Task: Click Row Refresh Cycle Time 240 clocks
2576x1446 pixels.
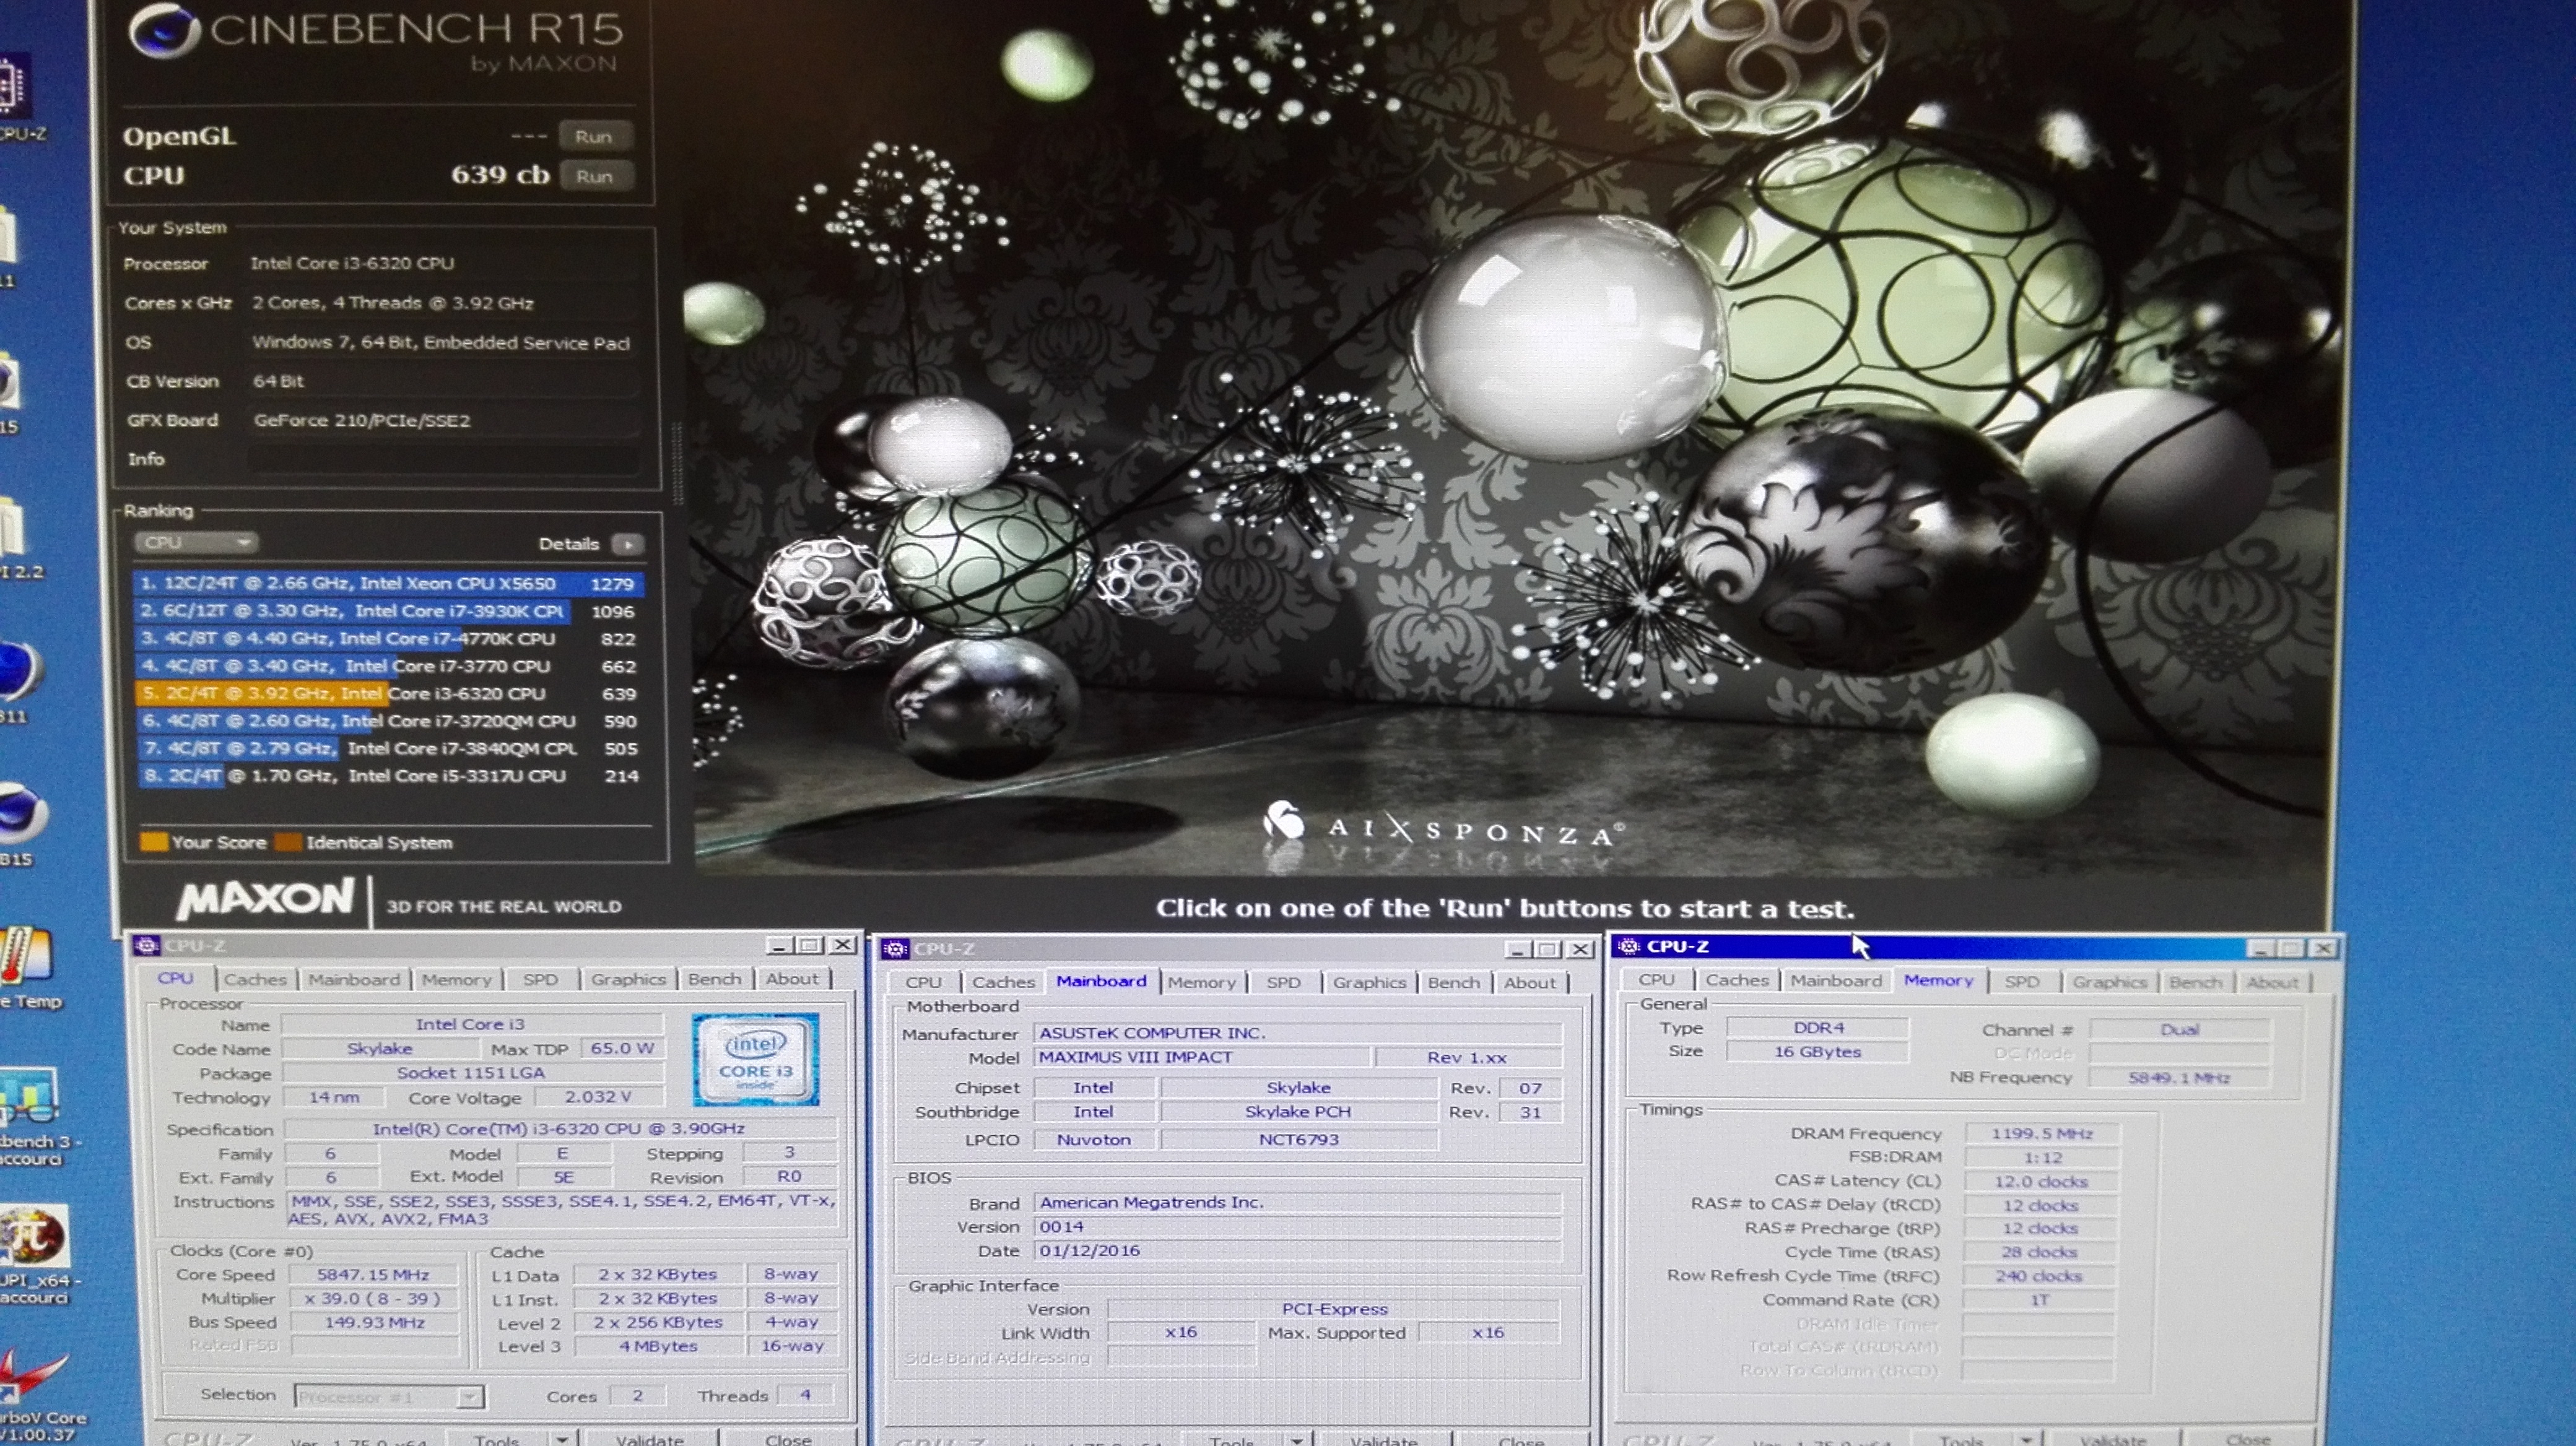Action: (2038, 1276)
